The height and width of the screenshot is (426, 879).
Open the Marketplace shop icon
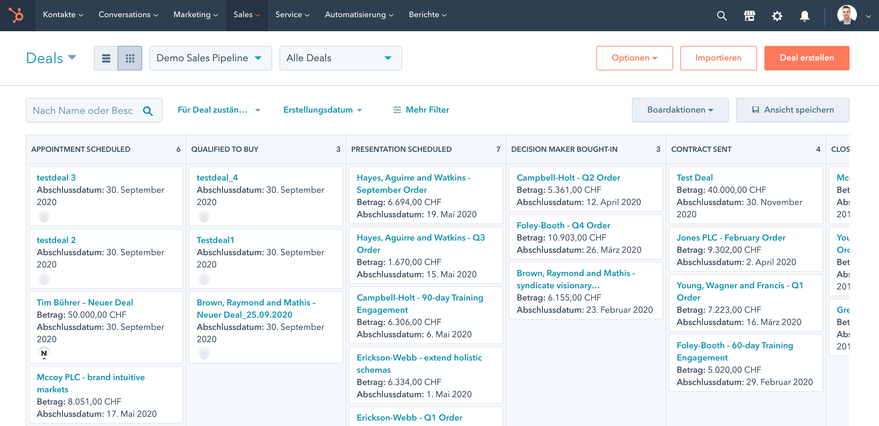749,16
